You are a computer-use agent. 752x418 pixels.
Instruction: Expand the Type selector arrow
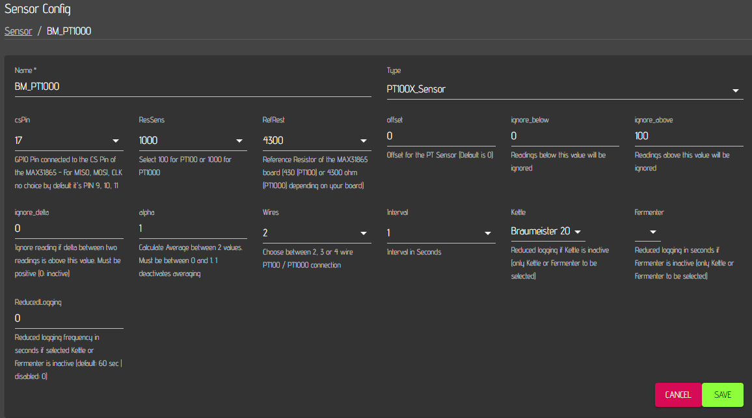736,91
